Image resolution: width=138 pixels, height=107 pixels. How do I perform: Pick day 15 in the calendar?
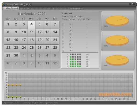(x=8, y=41)
